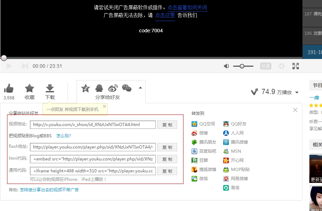The image size is (322, 211).
Task: Add video to favorites (收藏) star
Action: [30, 88]
